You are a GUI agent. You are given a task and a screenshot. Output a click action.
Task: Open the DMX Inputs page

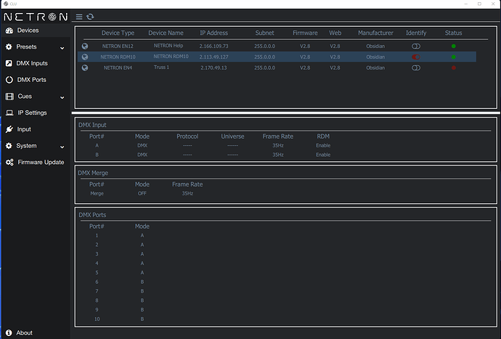point(32,63)
